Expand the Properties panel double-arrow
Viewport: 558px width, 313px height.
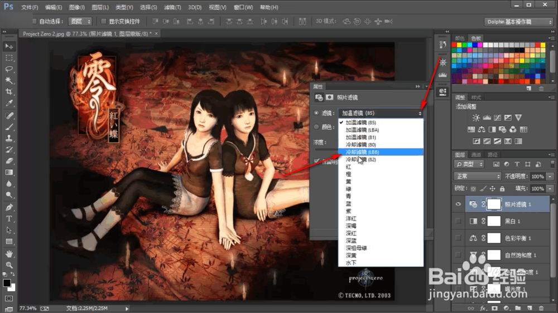[417, 86]
